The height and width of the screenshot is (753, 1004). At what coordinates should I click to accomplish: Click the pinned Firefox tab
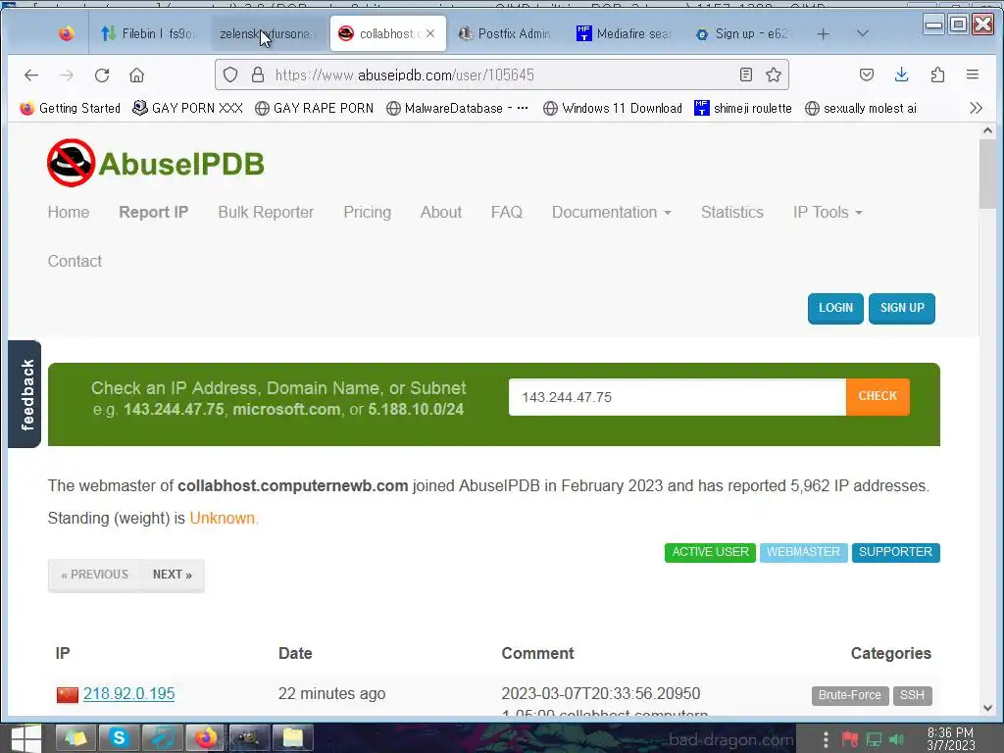[66, 33]
